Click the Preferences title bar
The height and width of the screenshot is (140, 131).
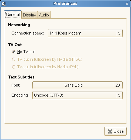(x=65, y=4)
